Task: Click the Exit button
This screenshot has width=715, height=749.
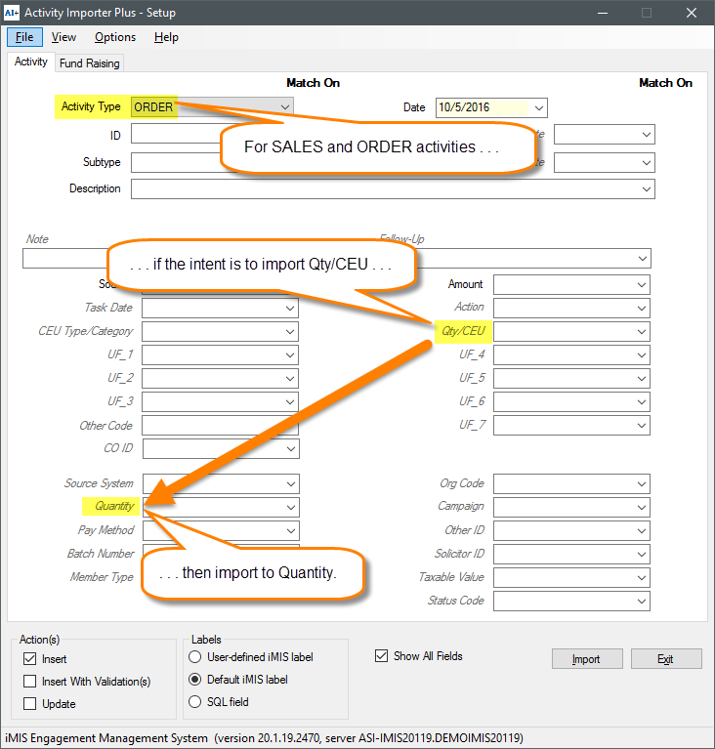Action: pos(665,659)
